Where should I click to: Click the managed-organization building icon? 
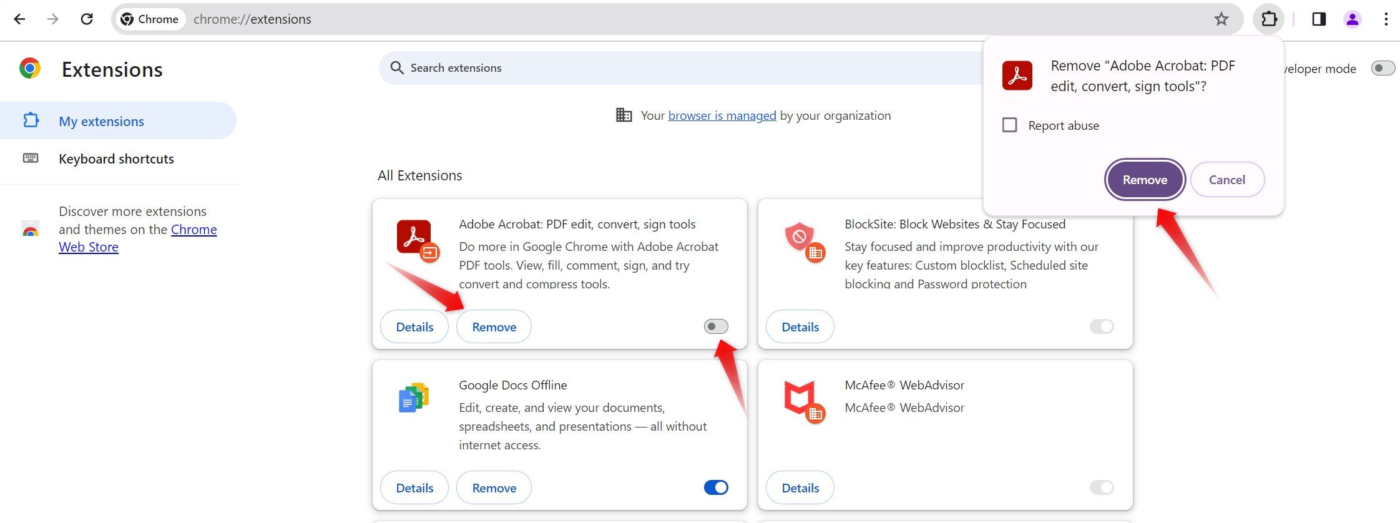click(624, 115)
